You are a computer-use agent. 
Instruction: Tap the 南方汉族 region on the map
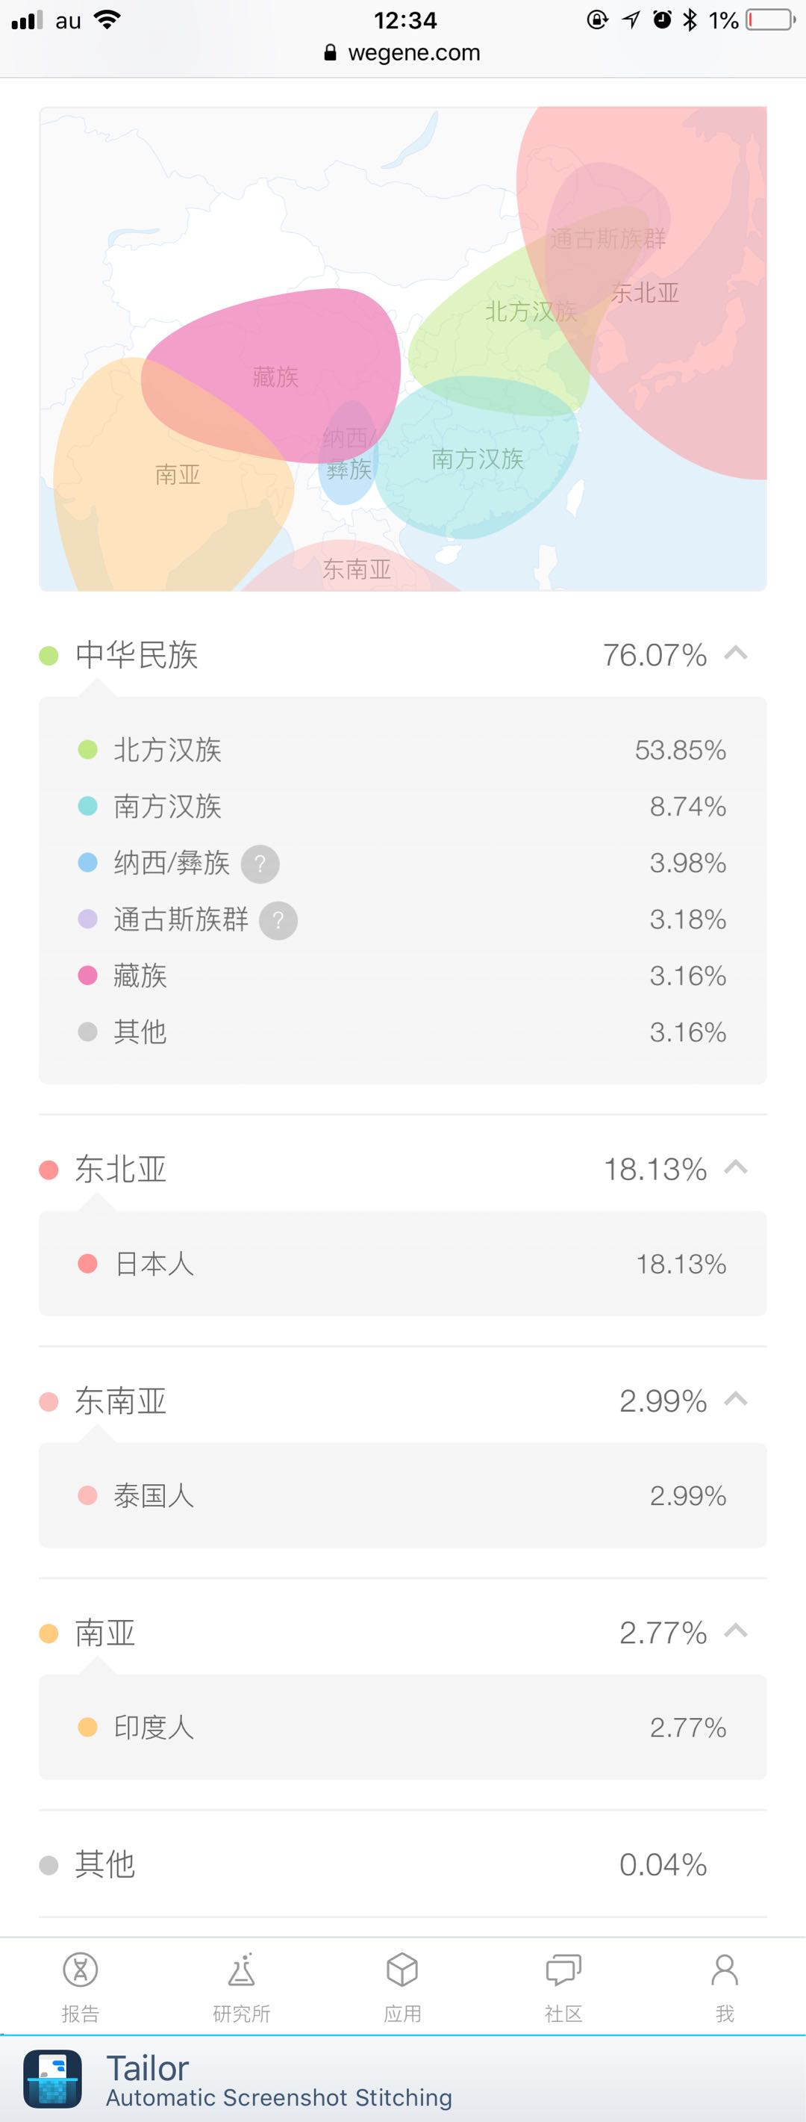pyautogui.click(x=478, y=458)
